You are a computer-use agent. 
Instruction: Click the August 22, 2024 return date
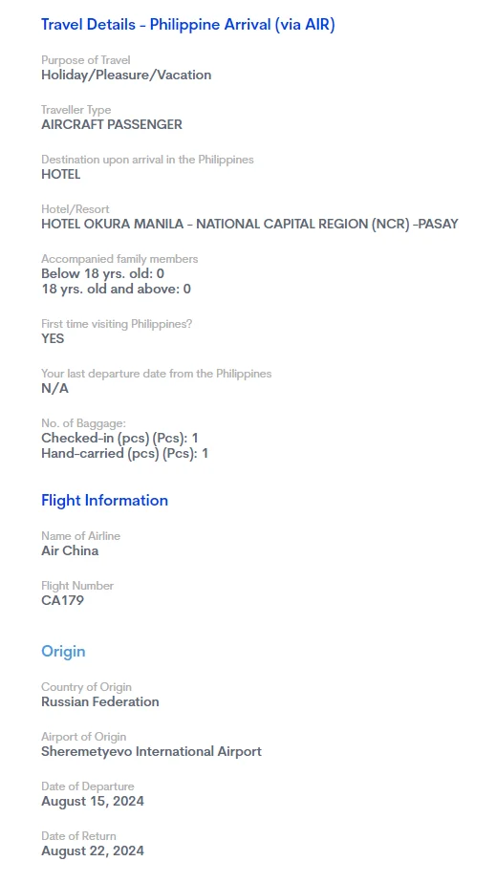pyautogui.click(x=93, y=851)
